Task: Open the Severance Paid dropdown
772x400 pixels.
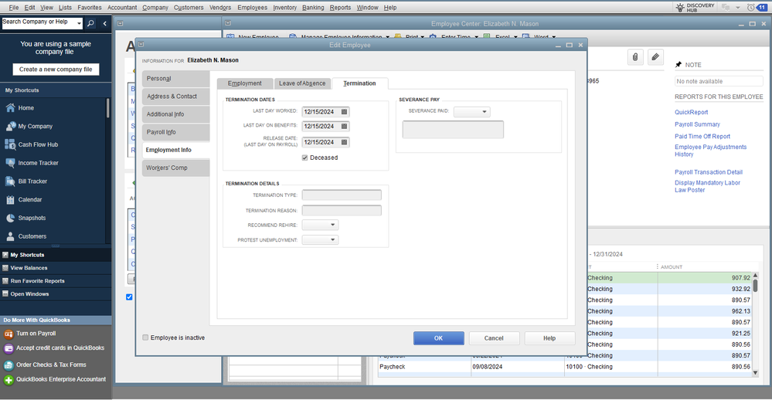Action: click(471, 112)
